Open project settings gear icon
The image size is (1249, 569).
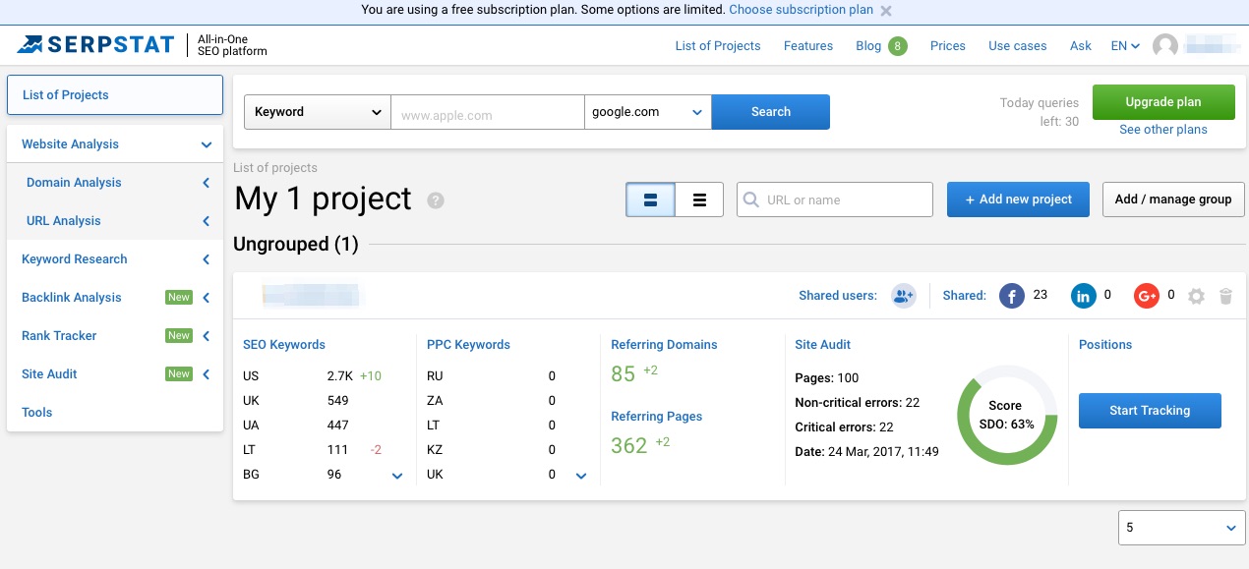[x=1196, y=296]
